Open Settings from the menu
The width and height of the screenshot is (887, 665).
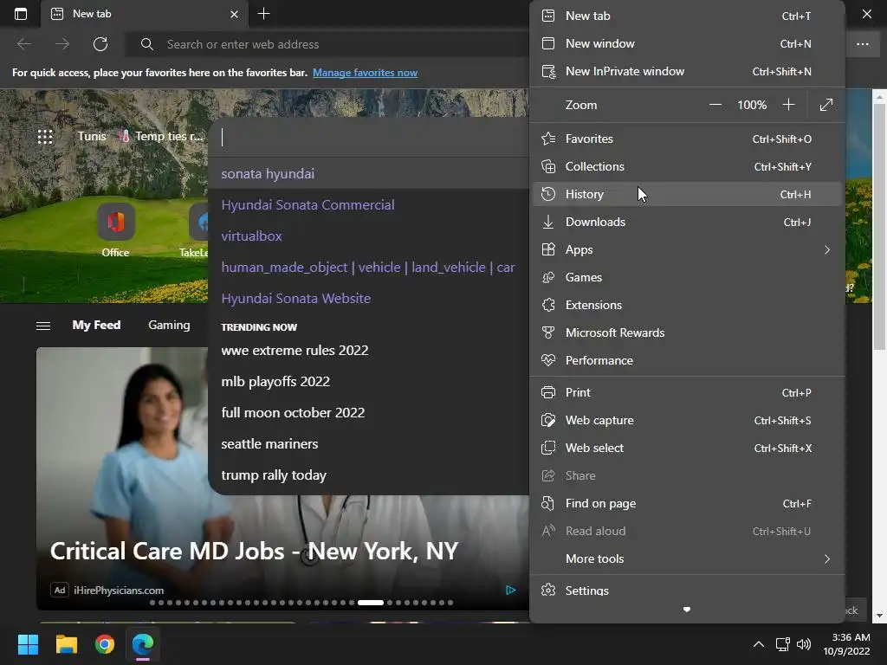click(x=687, y=590)
